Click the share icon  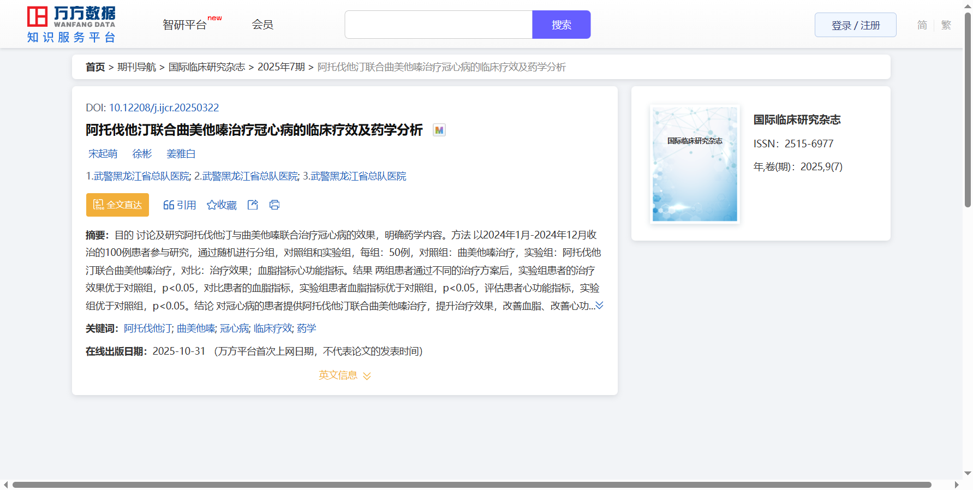[253, 205]
